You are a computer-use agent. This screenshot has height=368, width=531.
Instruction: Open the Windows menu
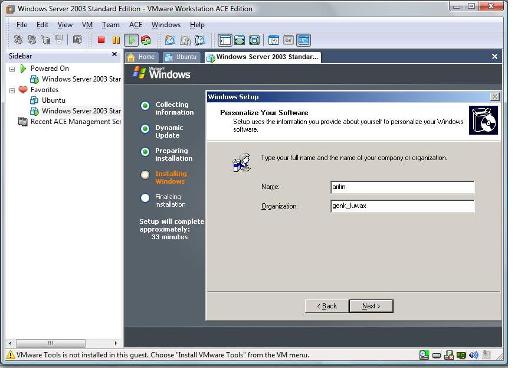point(166,25)
